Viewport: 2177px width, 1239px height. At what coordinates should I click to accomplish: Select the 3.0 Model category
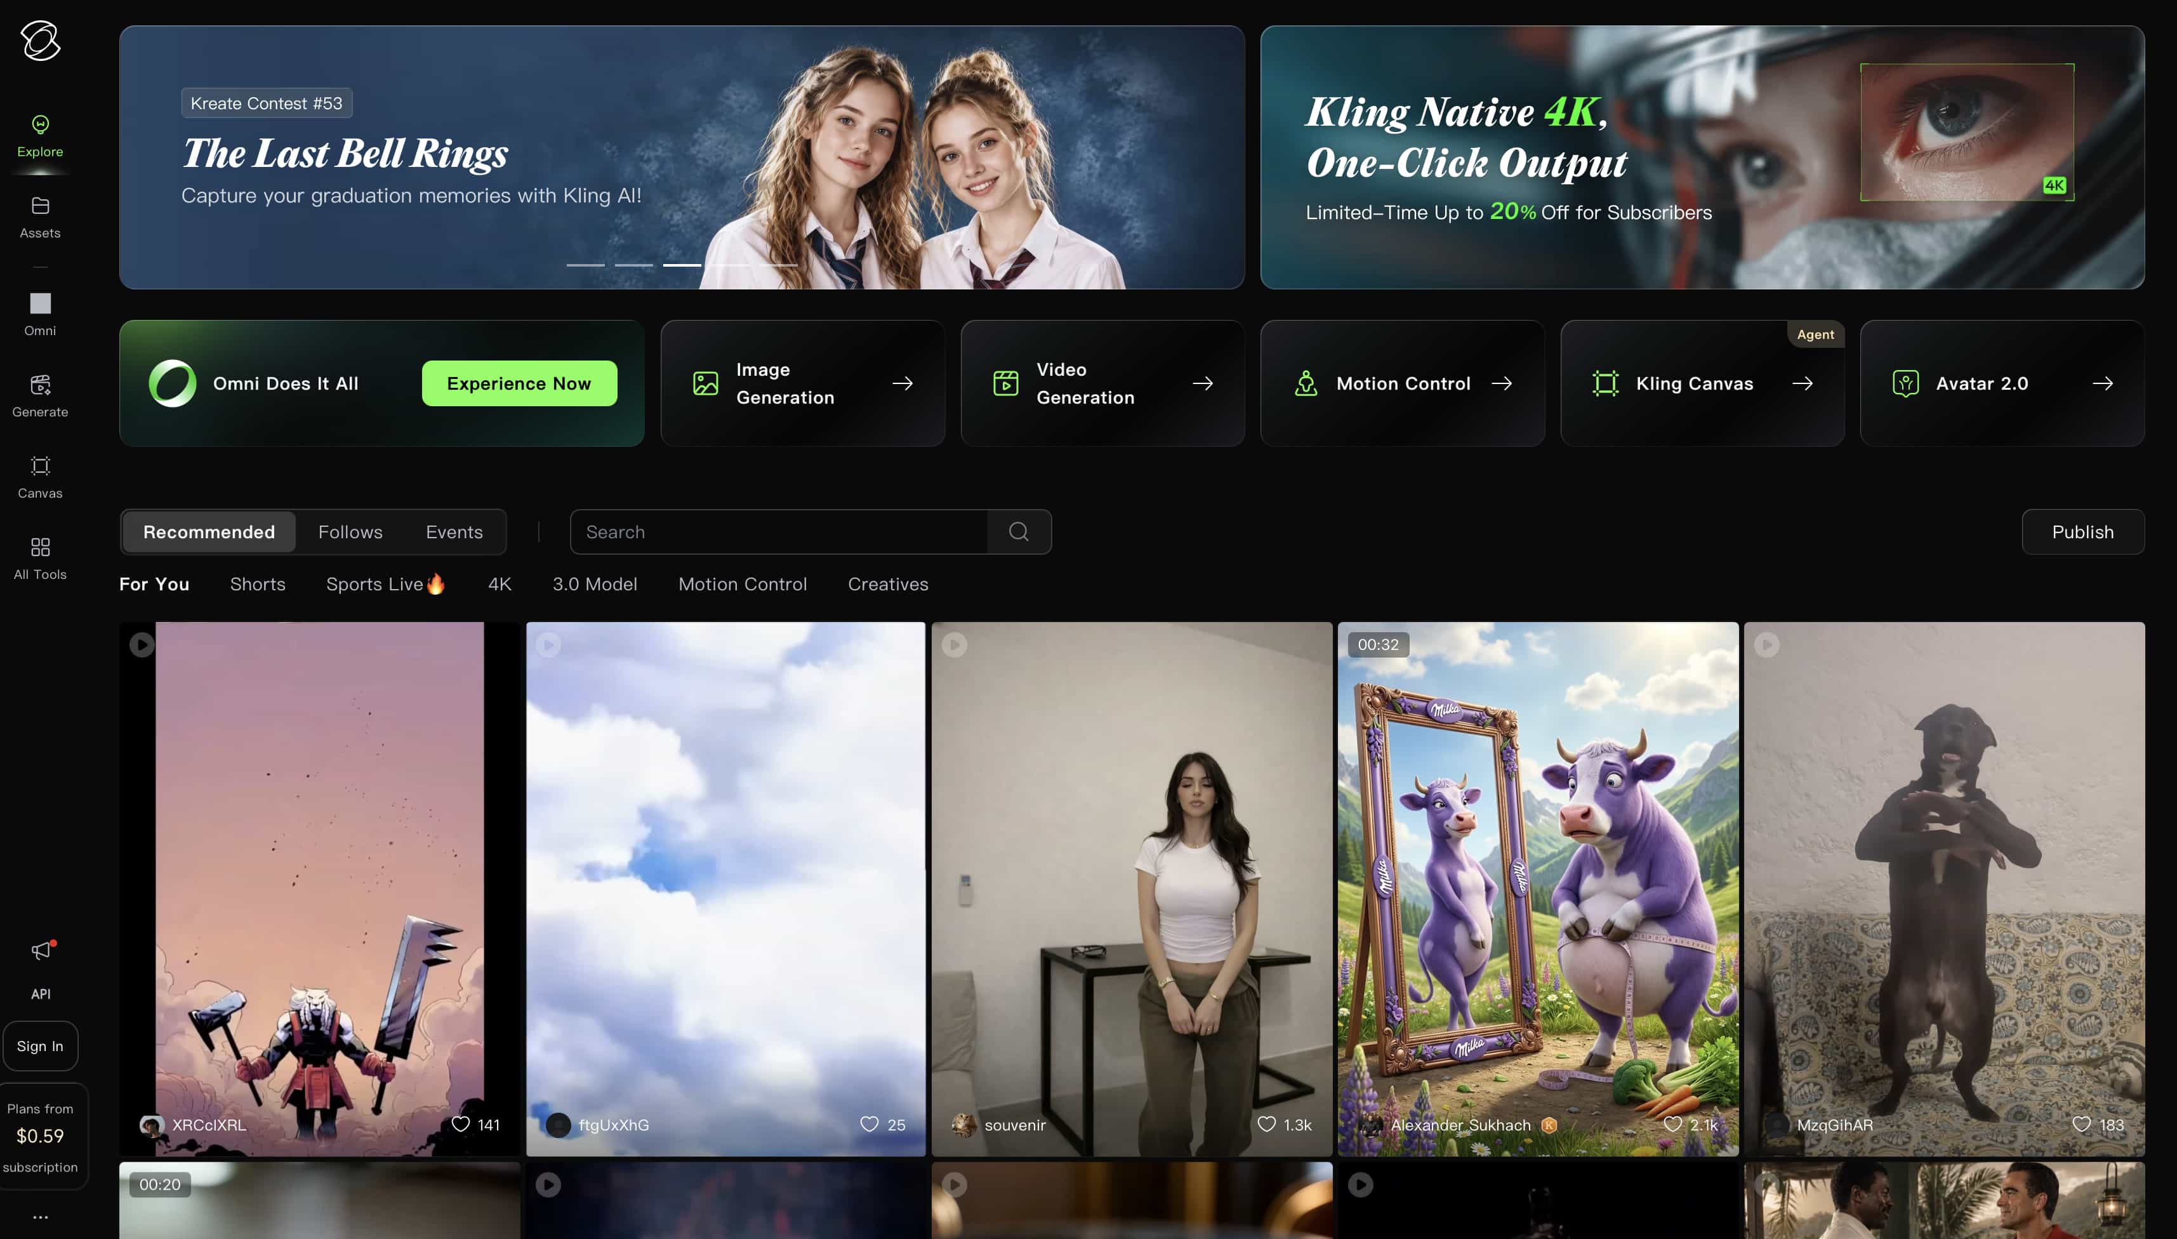(x=595, y=584)
